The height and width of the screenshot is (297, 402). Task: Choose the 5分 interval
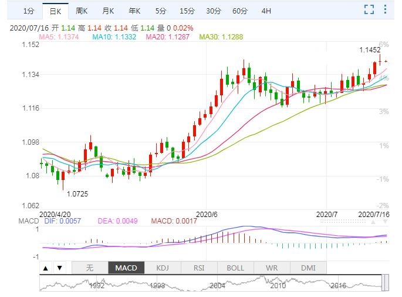pos(160,11)
